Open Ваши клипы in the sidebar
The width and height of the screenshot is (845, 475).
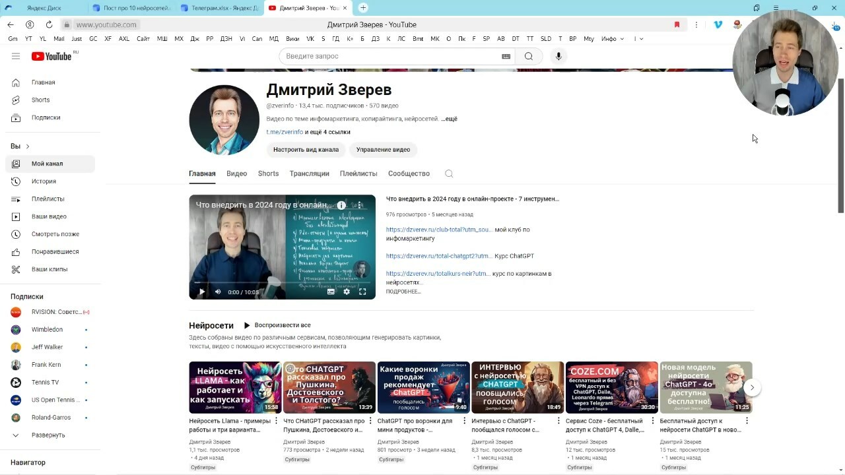click(x=50, y=269)
